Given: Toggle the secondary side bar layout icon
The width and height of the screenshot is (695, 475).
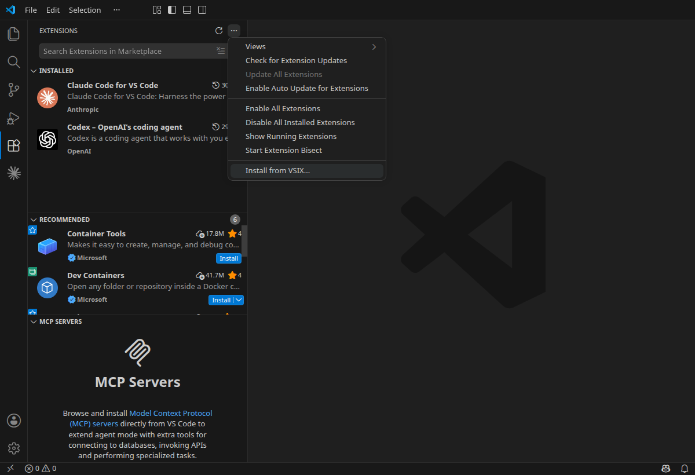Looking at the screenshot, I should coord(202,10).
